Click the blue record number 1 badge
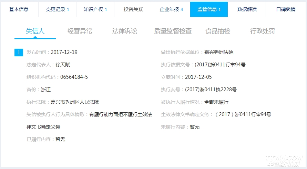The height and width of the screenshot is (169, 307). (19, 53)
